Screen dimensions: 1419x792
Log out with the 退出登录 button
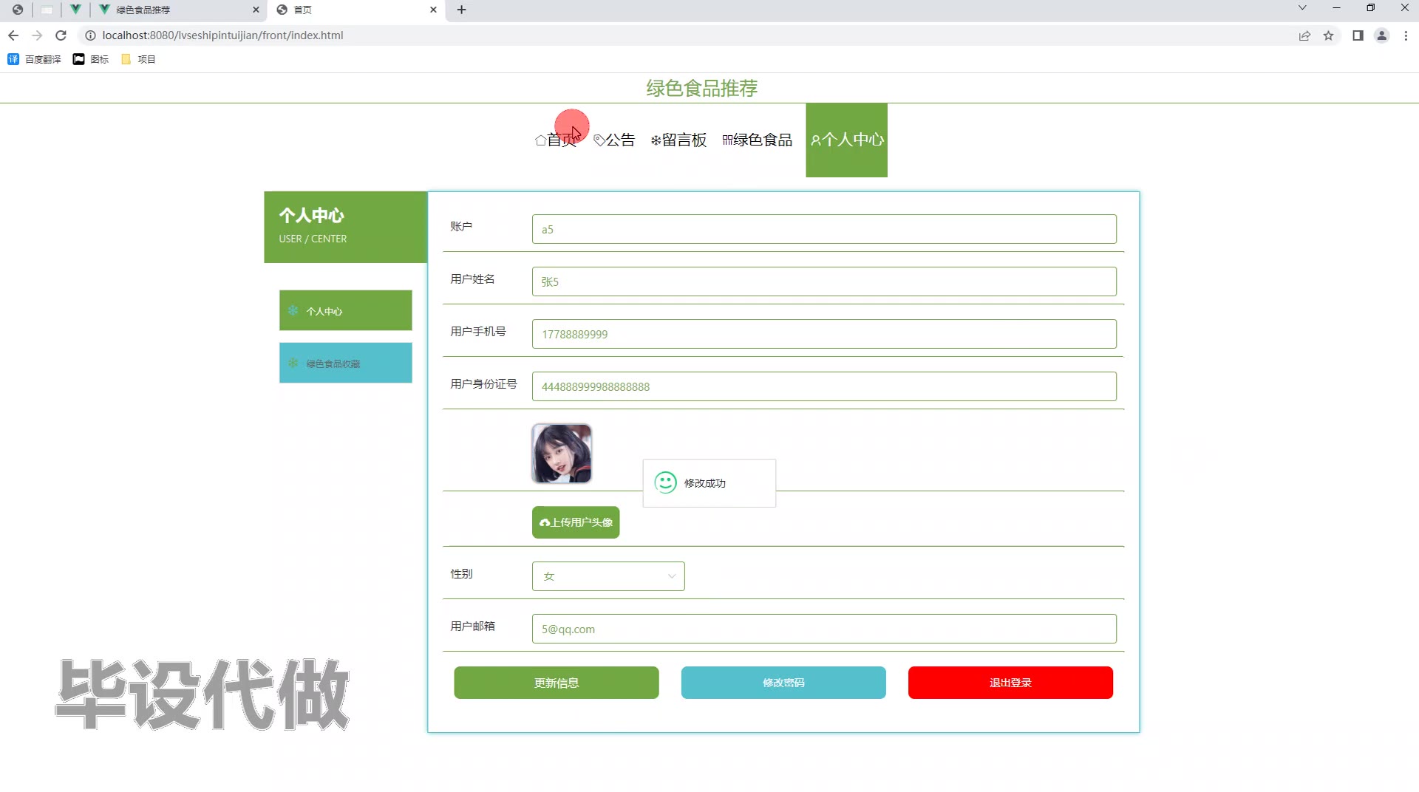click(1010, 683)
